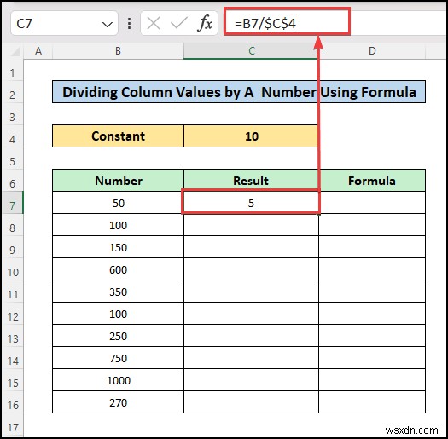Select Number cell 100 in row 12
Viewport: 448px width, 439px height.
[118, 314]
